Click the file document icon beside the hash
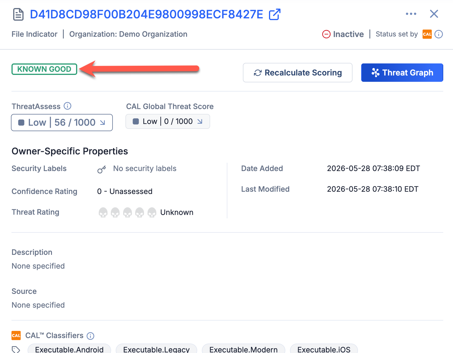This screenshot has height=353, width=453. point(18,14)
